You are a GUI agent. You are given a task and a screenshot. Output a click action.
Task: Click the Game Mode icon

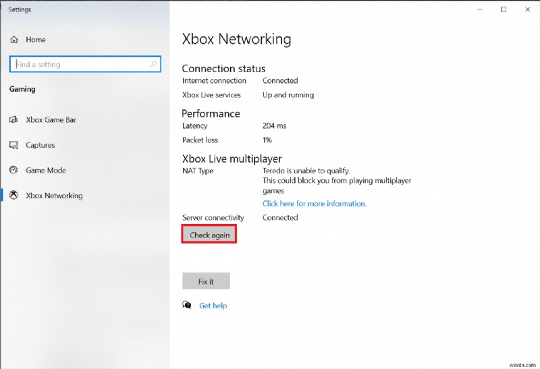pos(13,170)
